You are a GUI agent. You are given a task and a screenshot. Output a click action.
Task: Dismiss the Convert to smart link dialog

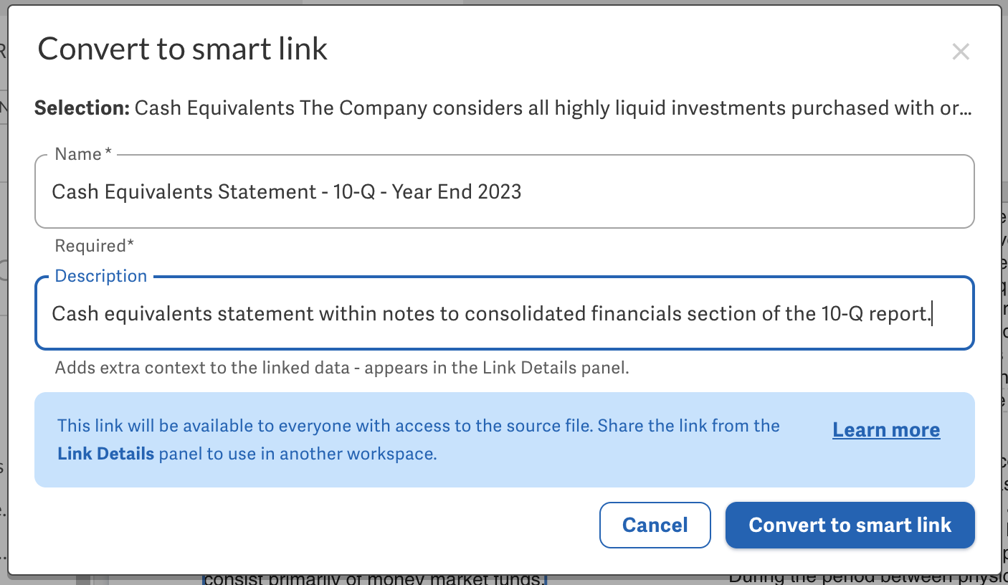click(x=655, y=525)
